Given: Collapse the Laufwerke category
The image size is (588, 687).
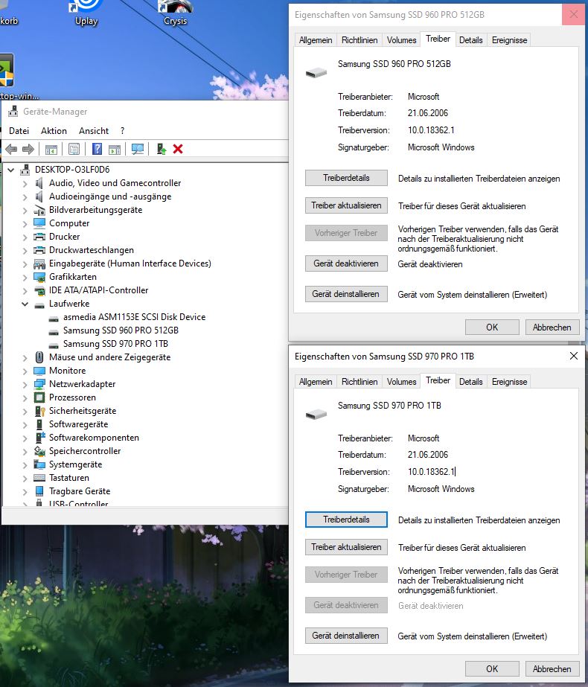Looking at the screenshot, I should tap(25, 304).
